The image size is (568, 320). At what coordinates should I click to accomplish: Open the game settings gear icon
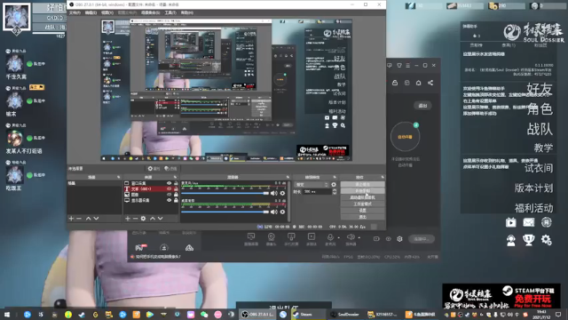(547, 240)
